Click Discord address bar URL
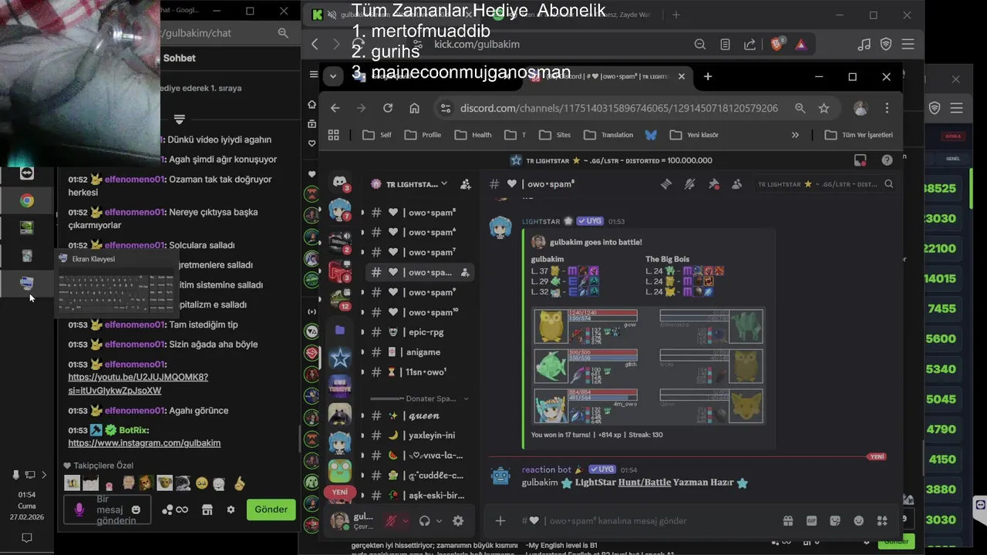The image size is (987, 555). [619, 108]
